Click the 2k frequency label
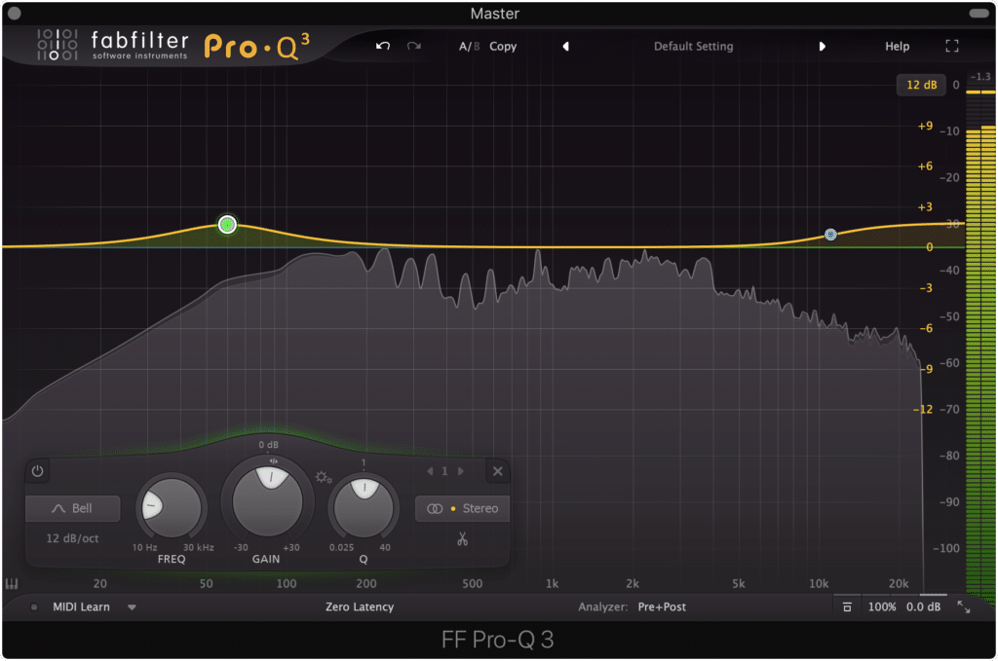The width and height of the screenshot is (998, 661). pyautogui.click(x=632, y=583)
